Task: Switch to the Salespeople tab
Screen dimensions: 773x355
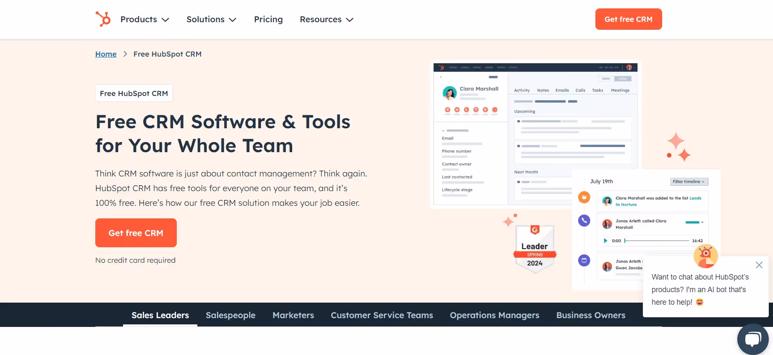Action: pyautogui.click(x=231, y=315)
